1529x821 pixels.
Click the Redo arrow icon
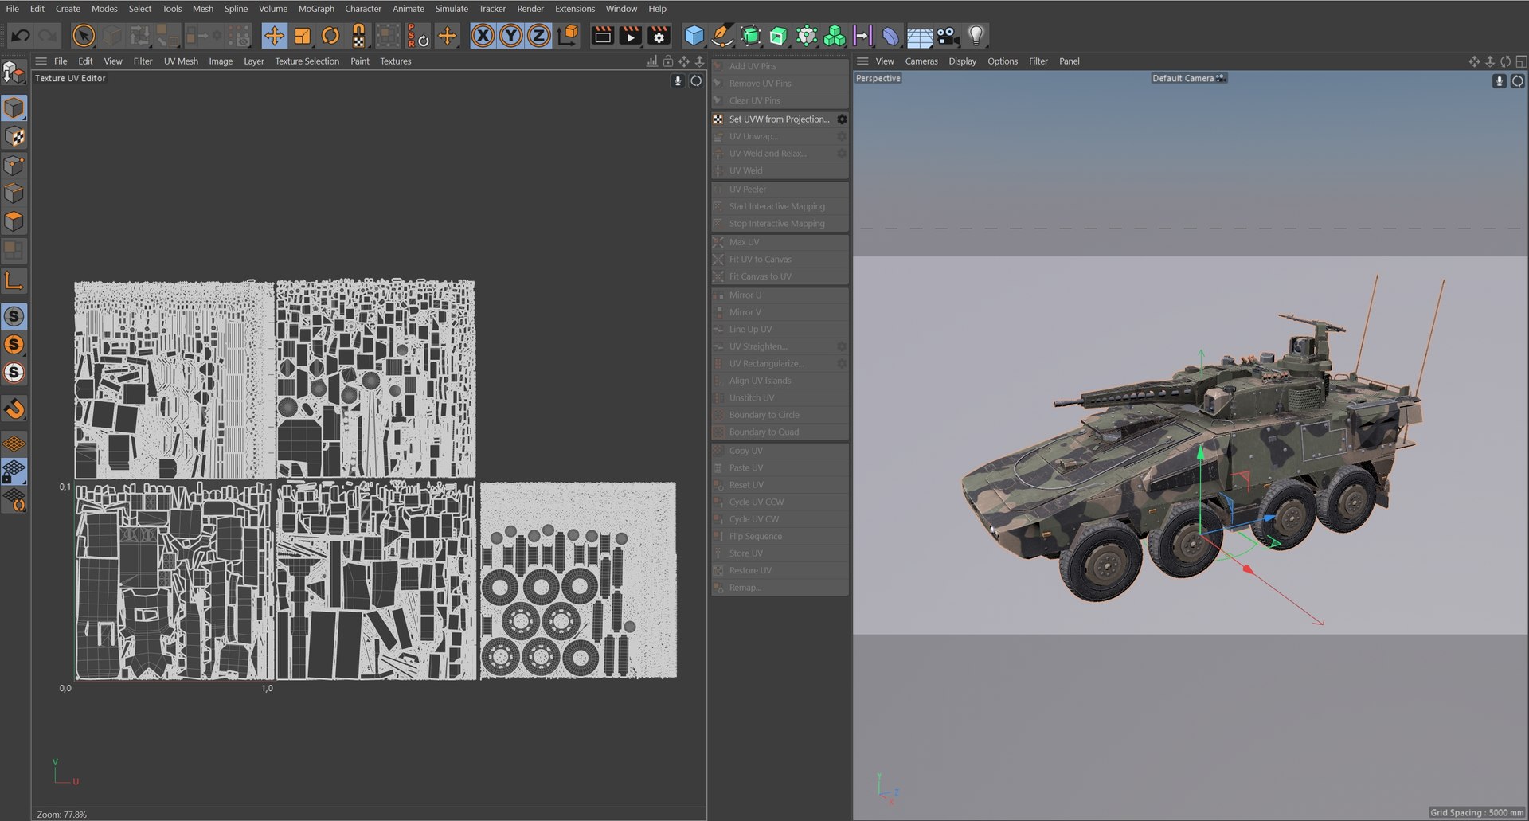49,36
